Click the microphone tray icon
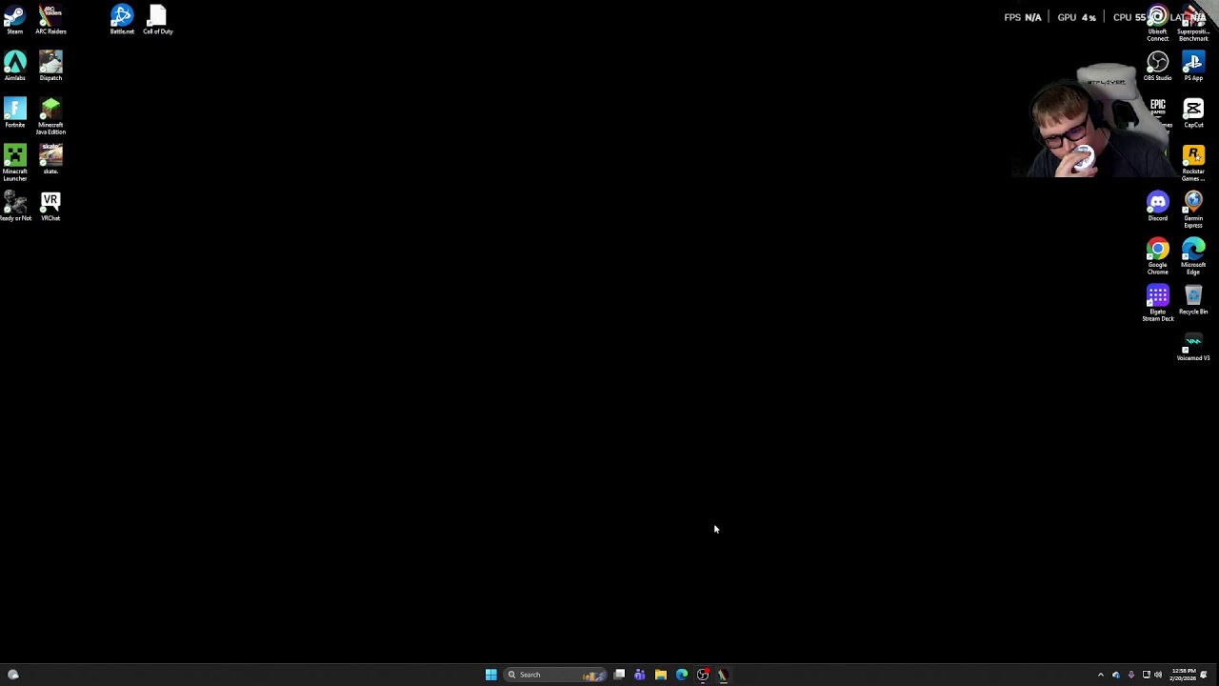 (x=1130, y=675)
